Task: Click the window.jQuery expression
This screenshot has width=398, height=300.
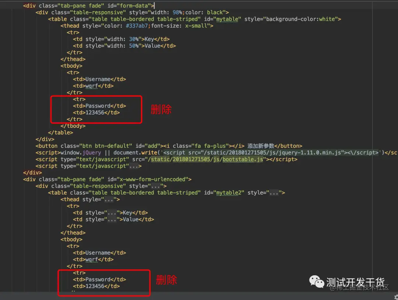Action: [81, 153]
